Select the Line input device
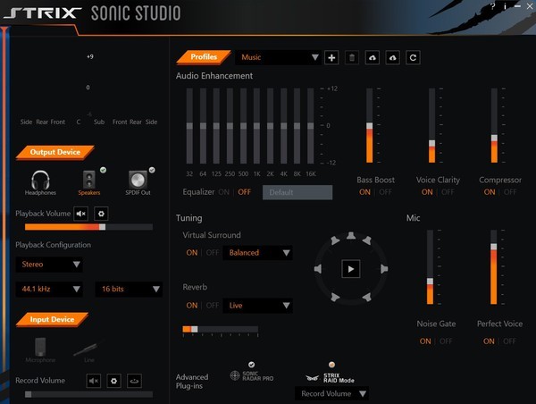The height and width of the screenshot is (404, 536). click(x=88, y=350)
